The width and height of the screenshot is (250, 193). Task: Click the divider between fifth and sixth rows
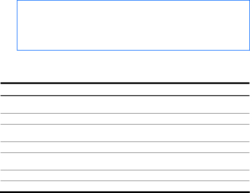(x=125, y=170)
